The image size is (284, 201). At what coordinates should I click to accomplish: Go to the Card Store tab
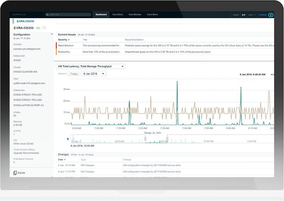[153, 15]
